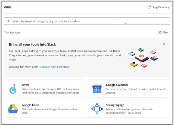The image size is (174, 125).
Task: Choose the SpringEngage app title
Action: (x=115, y=105)
